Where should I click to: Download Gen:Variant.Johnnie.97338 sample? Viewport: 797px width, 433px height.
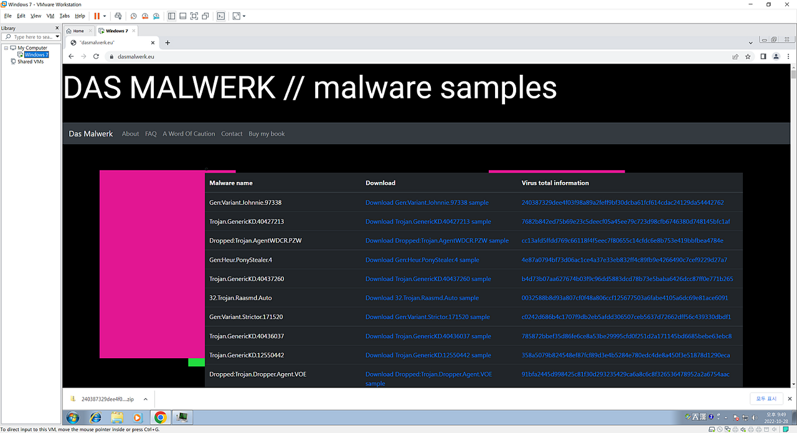coord(427,202)
